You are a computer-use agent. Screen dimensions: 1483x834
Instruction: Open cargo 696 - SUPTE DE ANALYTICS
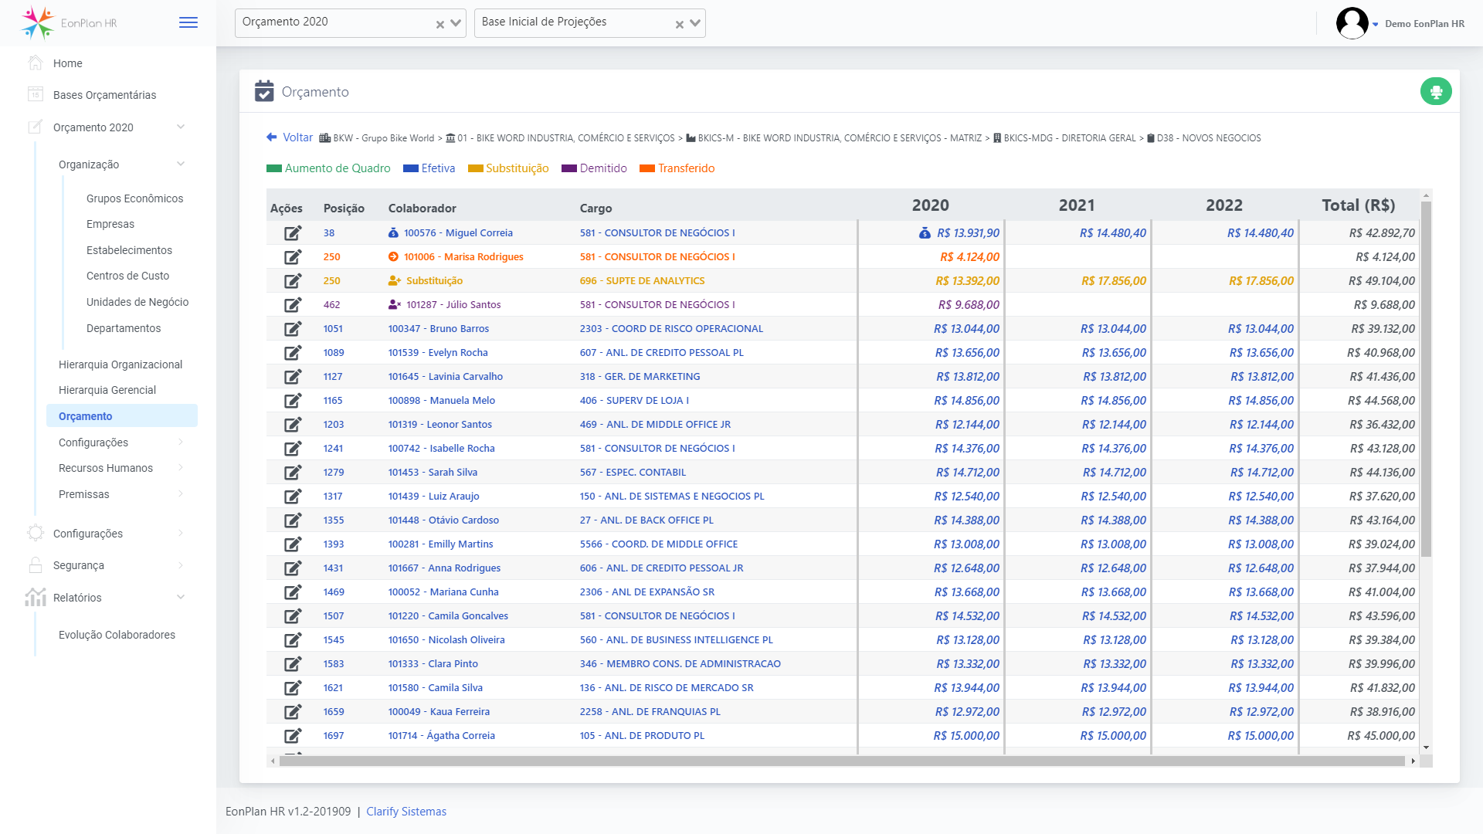(x=642, y=281)
